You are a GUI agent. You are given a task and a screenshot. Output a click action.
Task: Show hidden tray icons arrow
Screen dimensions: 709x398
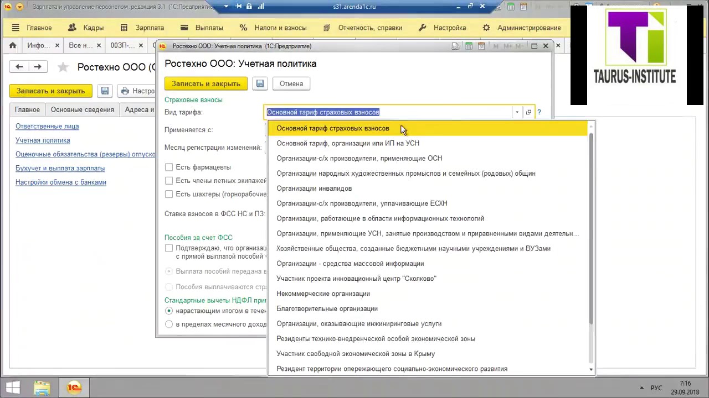pyautogui.click(x=641, y=388)
